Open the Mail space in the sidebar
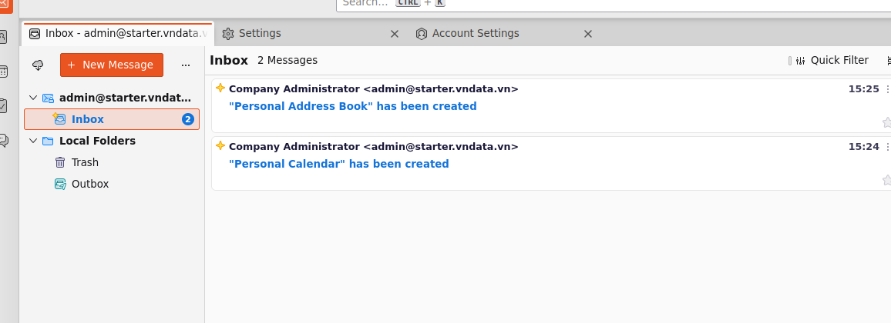The width and height of the screenshot is (891, 323). [x=5, y=5]
